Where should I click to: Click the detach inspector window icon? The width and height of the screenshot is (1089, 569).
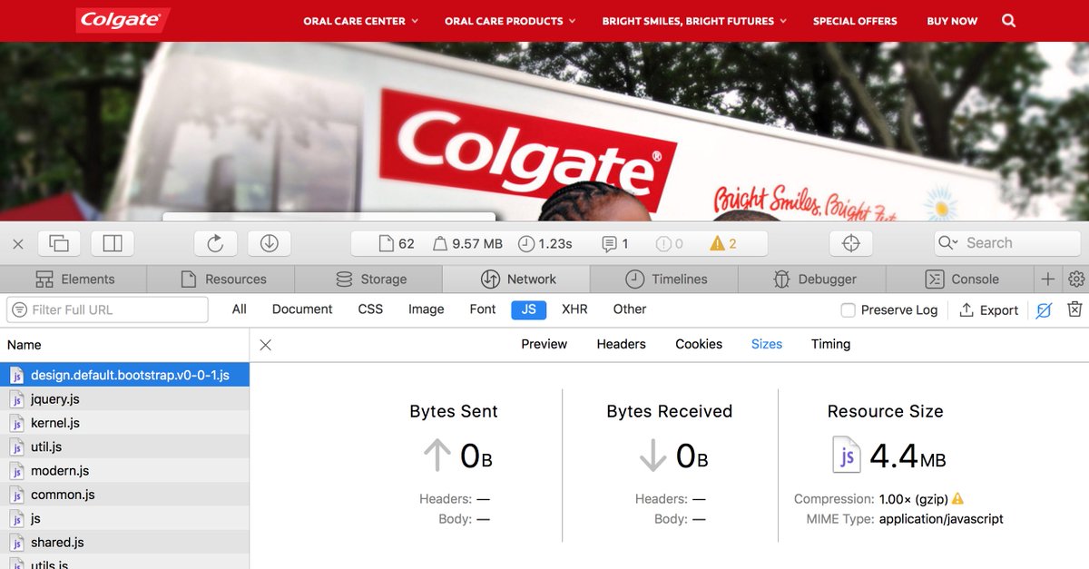59,243
